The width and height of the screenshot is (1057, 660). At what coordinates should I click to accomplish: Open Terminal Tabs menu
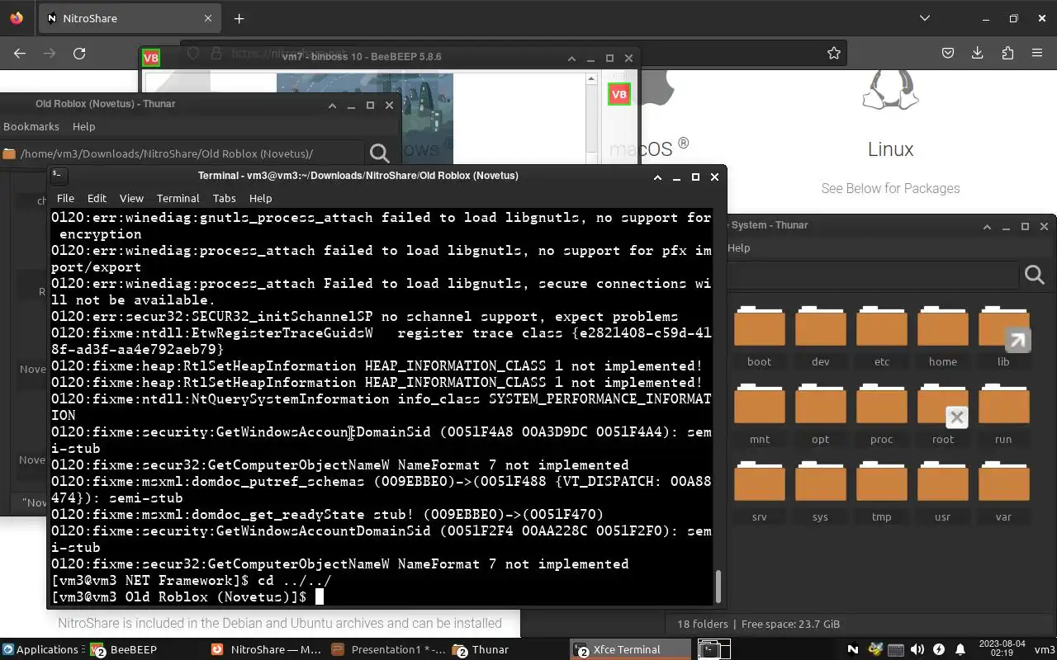click(224, 198)
